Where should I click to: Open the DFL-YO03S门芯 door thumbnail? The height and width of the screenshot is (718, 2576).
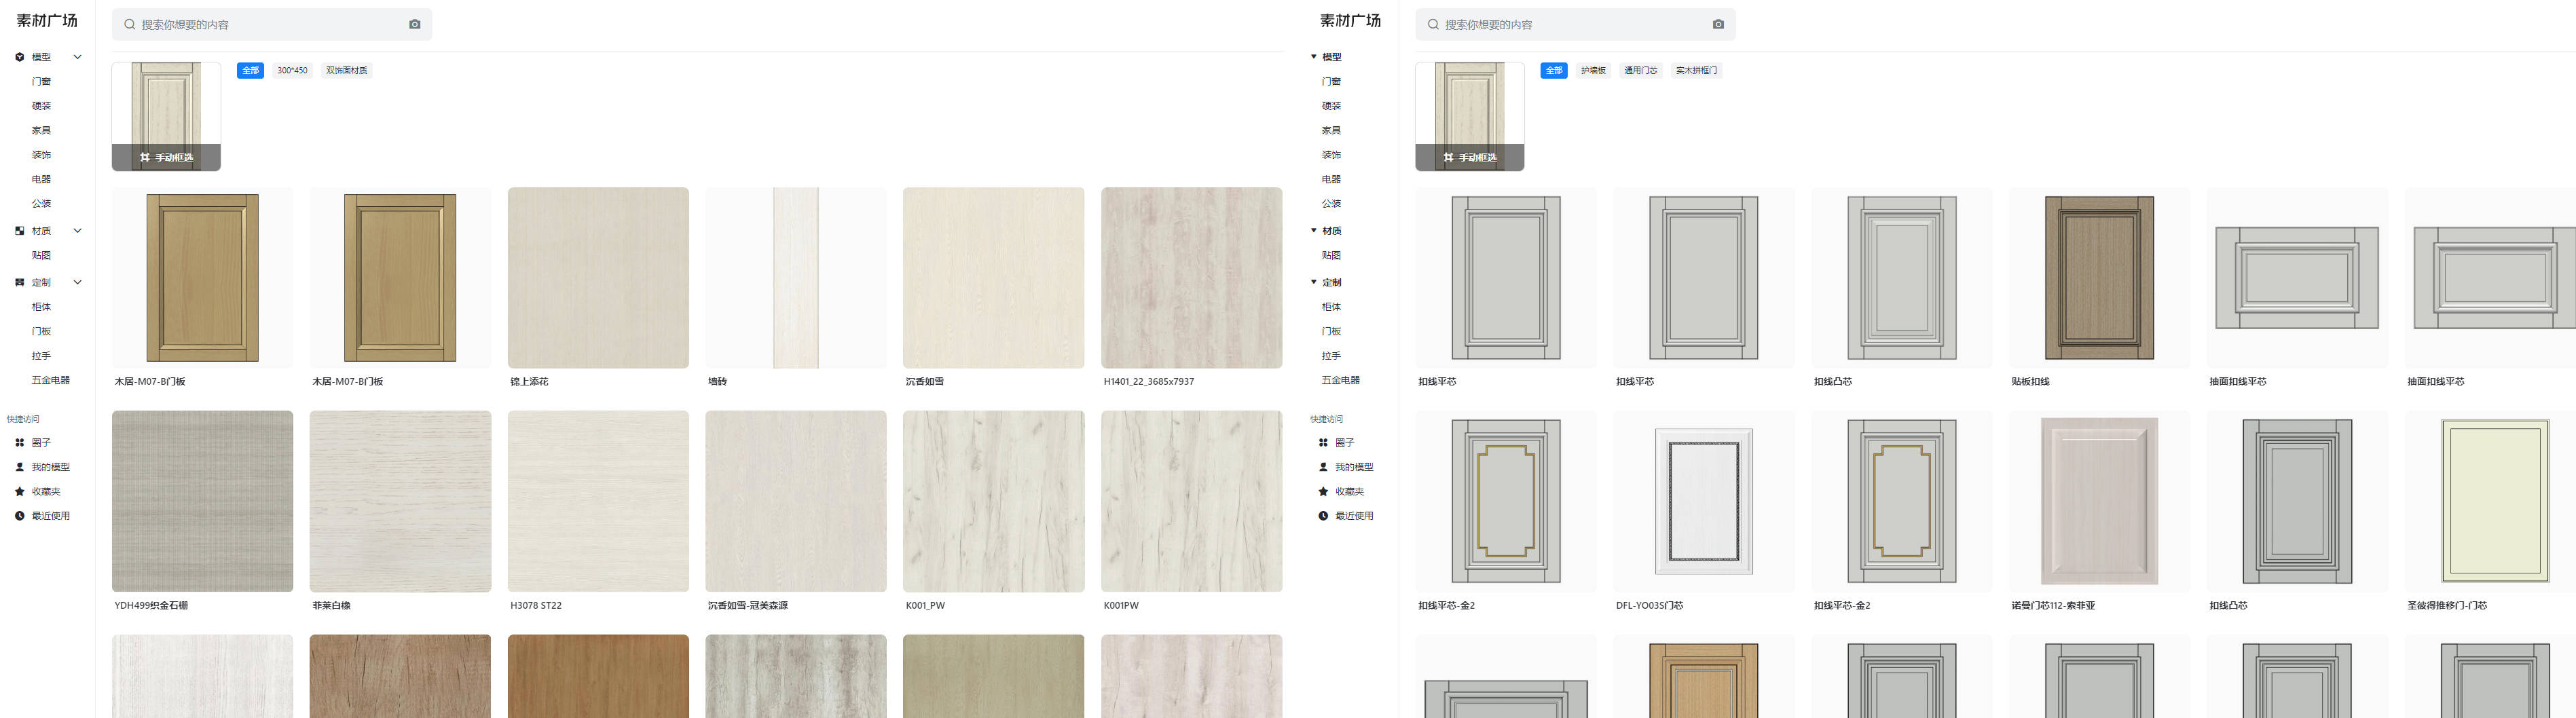(x=1703, y=501)
